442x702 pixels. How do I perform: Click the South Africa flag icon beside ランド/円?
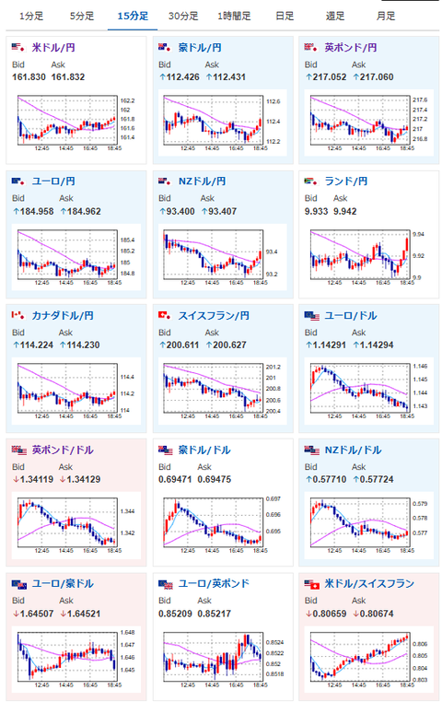coord(311,181)
